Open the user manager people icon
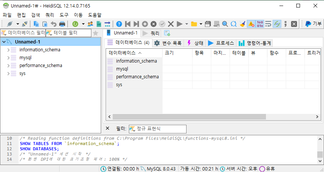This screenshot has height=172, width=324. click(90, 24)
